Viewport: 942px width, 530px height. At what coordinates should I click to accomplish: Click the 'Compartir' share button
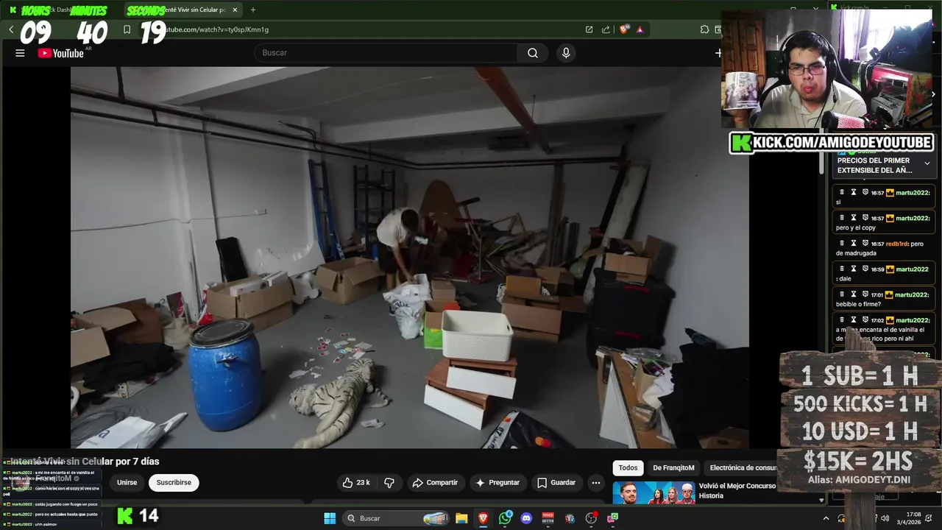pyautogui.click(x=435, y=483)
